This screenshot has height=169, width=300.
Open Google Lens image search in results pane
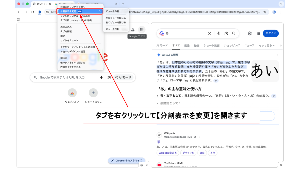(x=226, y=33)
